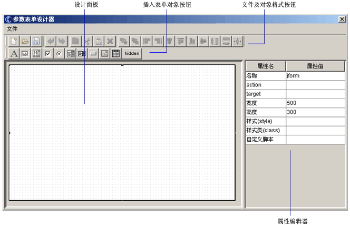
Task: Click the 属性名 column header
Action: pos(266,66)
